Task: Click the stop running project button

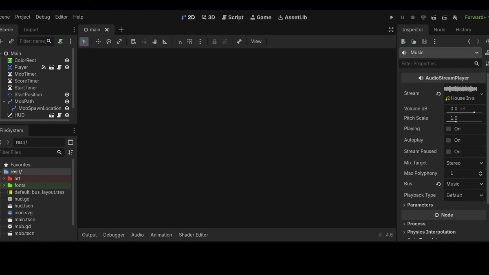Action: 413,18
